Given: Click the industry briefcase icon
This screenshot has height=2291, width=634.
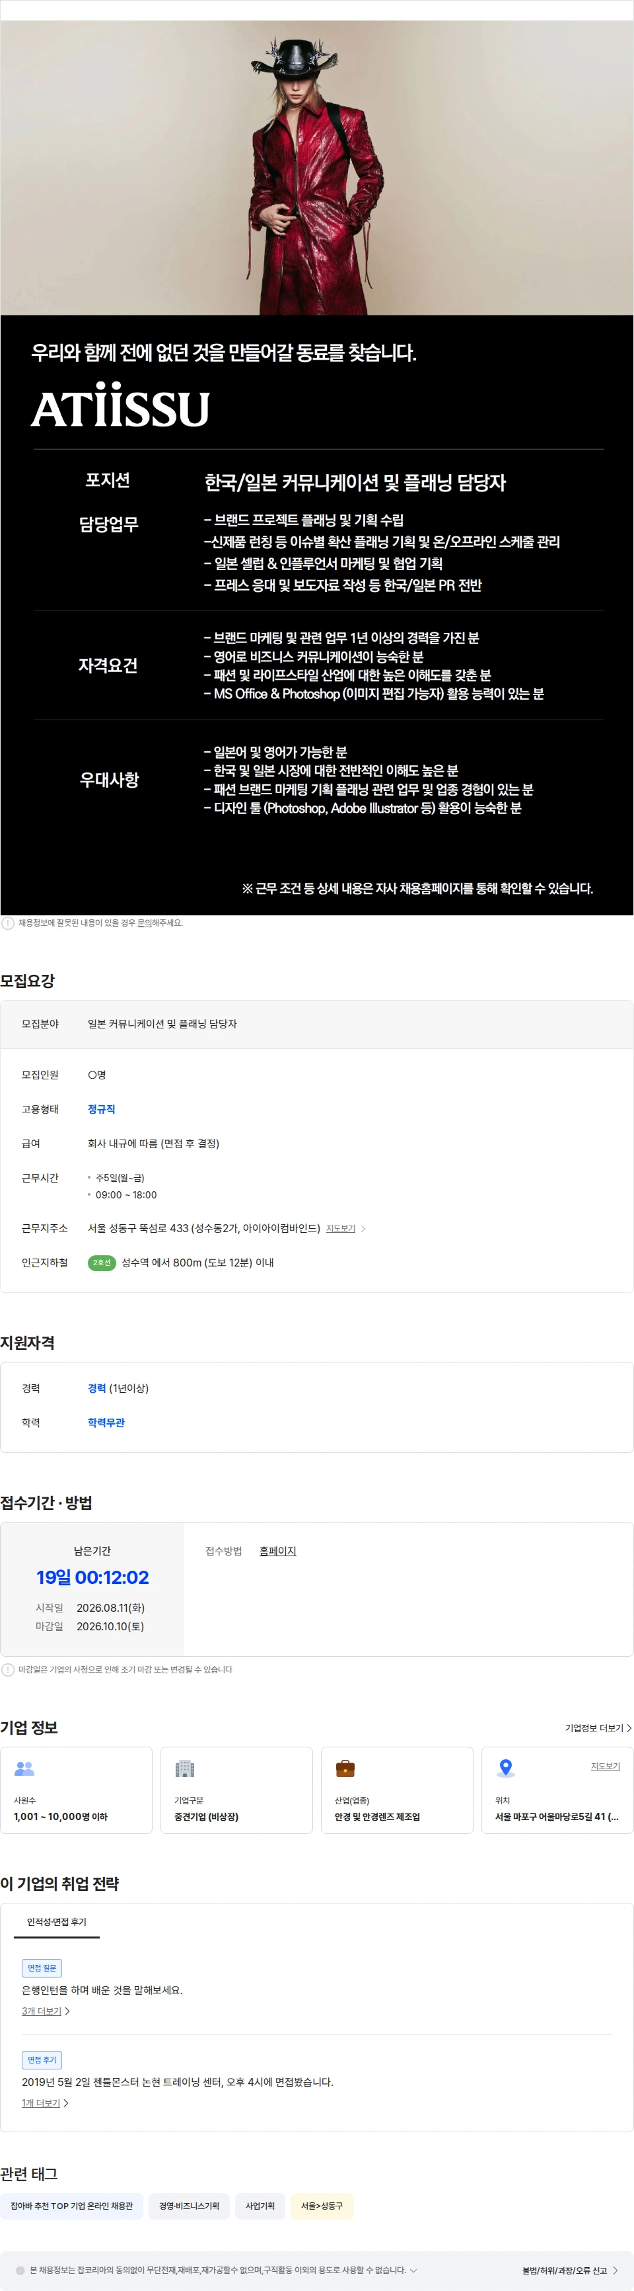Looking at the screenshot, I should [345, 1768].
